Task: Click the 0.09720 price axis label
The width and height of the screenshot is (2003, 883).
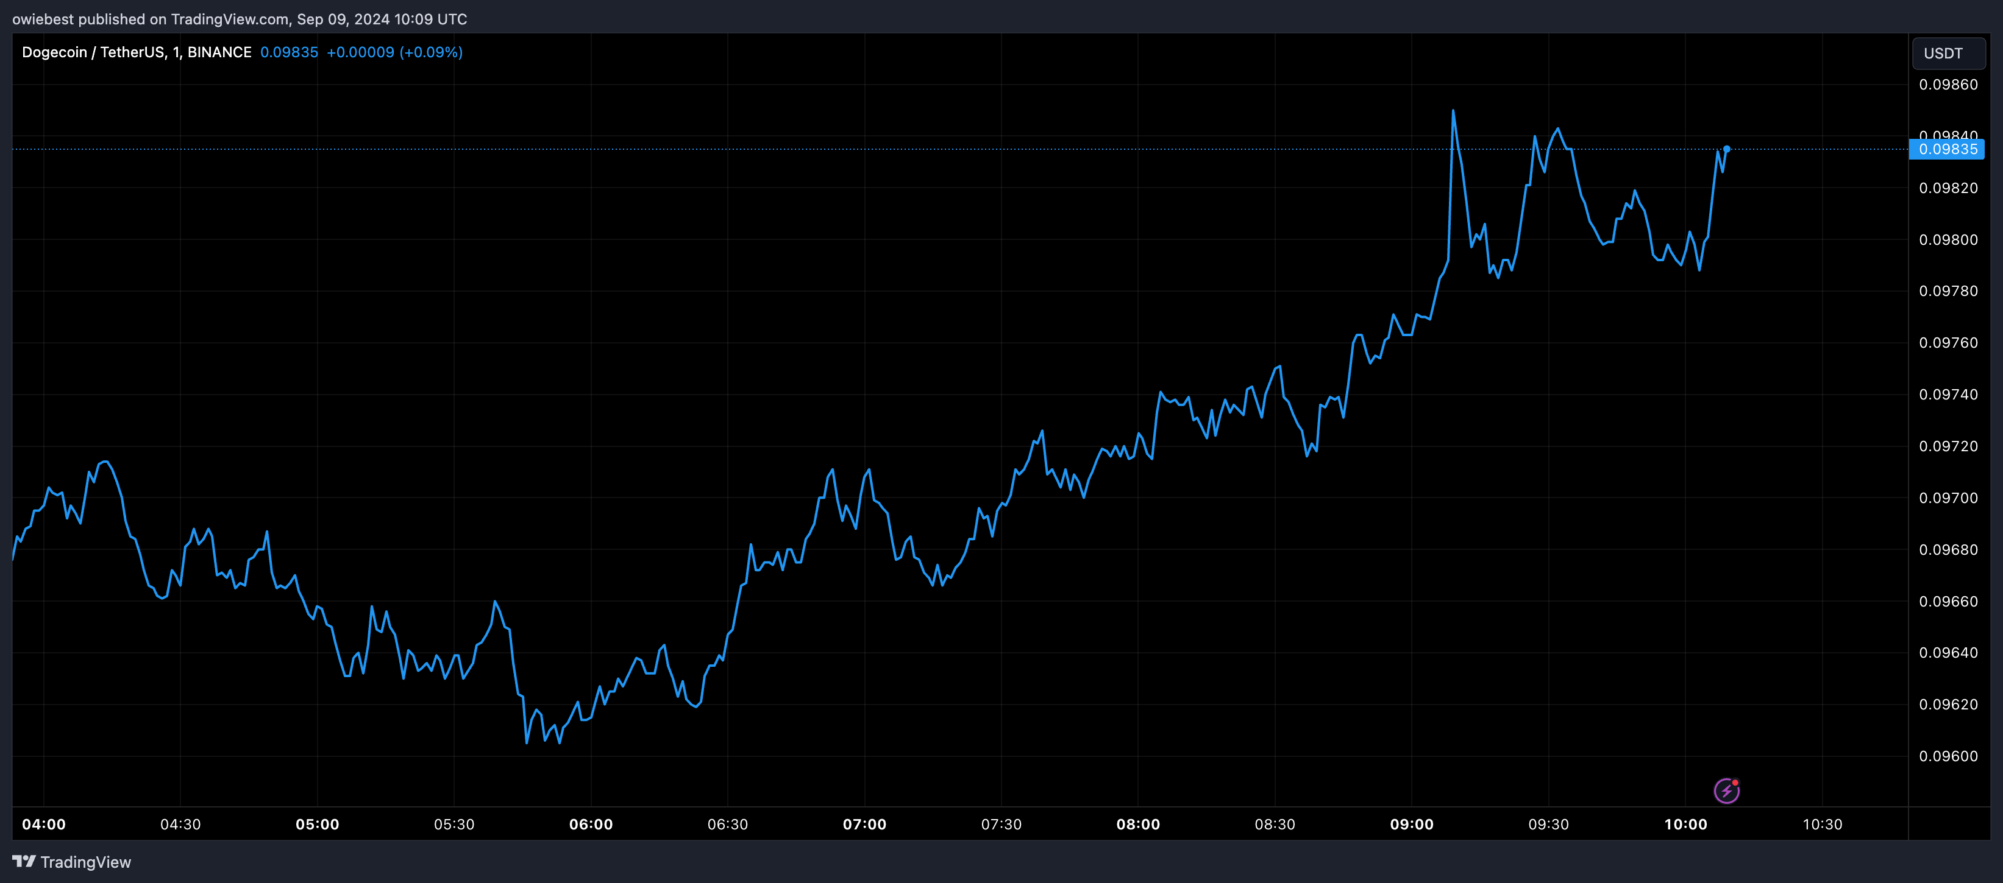Action: point(1949,446)
